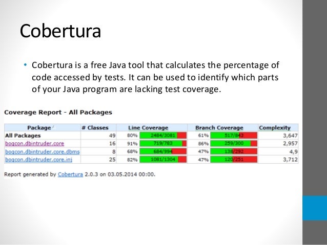Click the 68% line coverage value

pyautogui.click(x=132, y=151)
